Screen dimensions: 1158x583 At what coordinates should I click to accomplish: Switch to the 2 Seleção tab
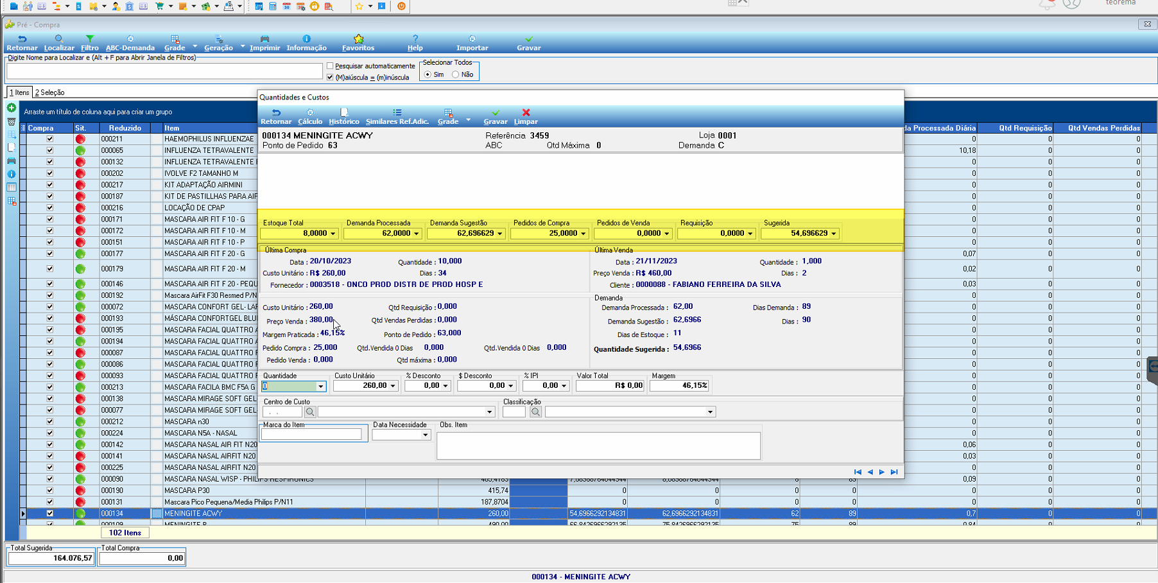pos(50,92)
